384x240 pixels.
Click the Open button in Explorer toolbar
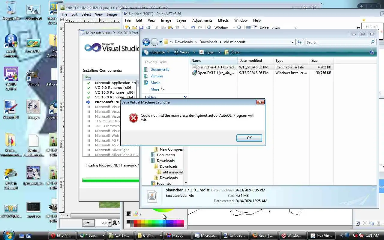(207, 52)
